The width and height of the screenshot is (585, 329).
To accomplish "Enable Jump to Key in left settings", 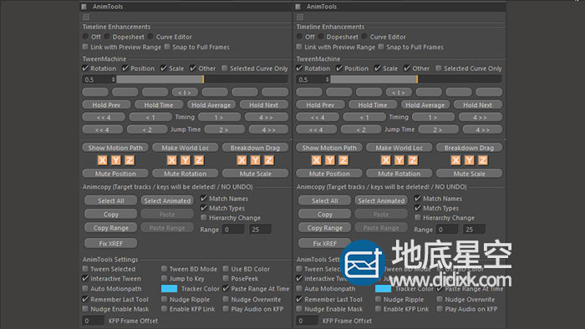I will click(x=164, y=278).
